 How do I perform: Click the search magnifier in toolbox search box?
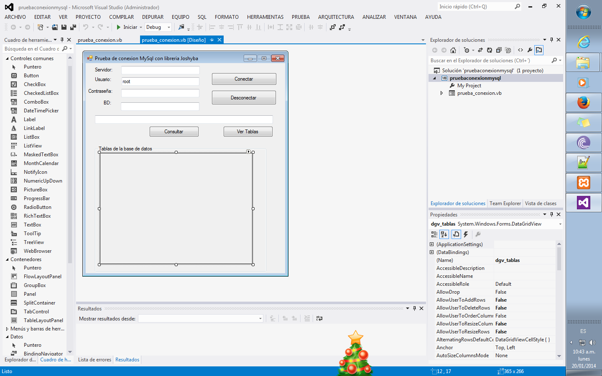pos(64,49)
